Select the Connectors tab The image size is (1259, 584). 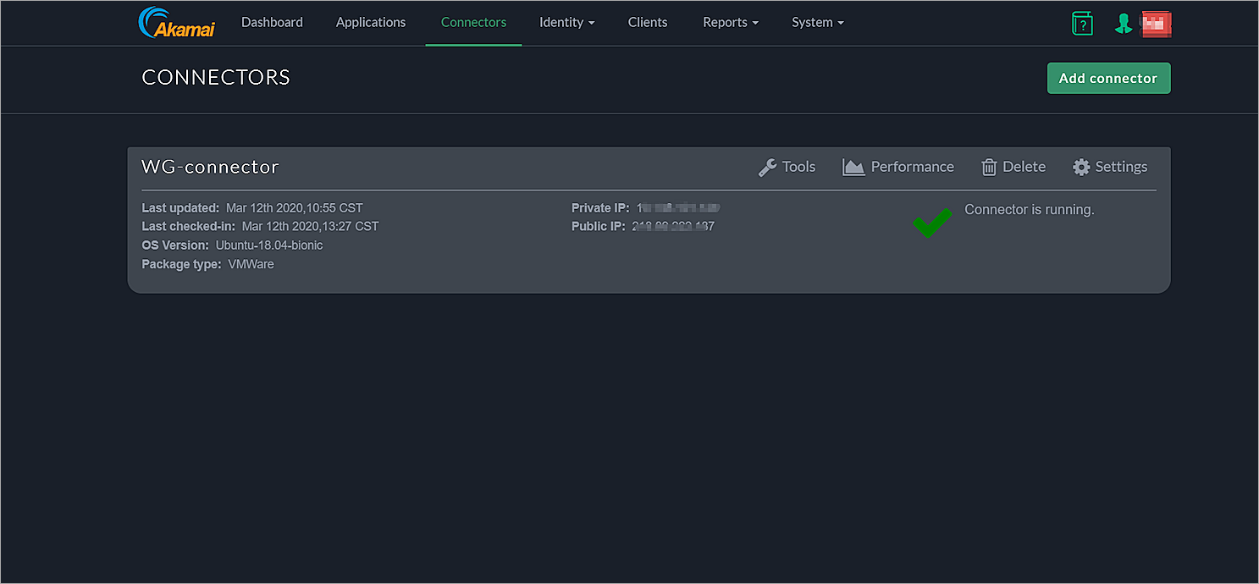coord(473,23)
